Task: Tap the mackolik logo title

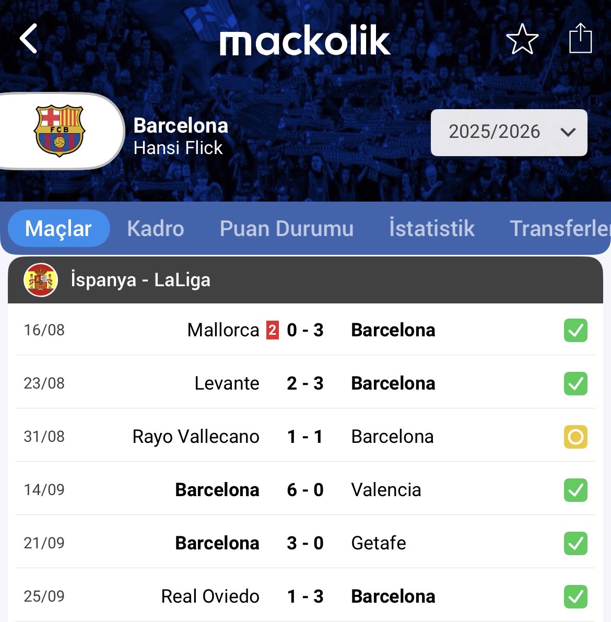Action: coord(305,40)
